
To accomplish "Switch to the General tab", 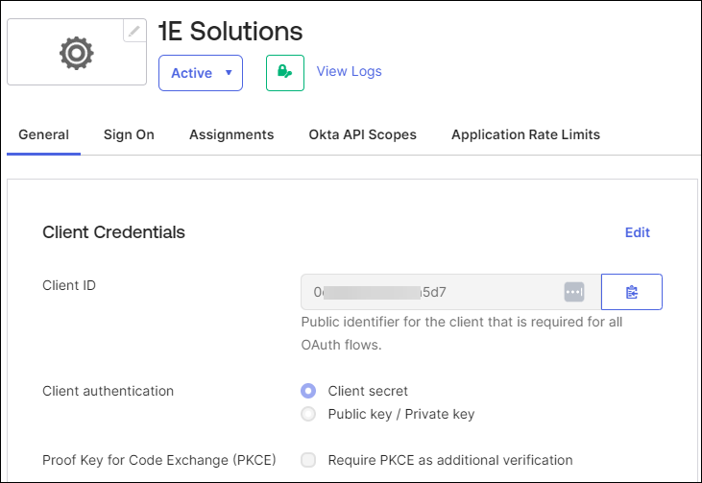I will (x=43, y=134).
